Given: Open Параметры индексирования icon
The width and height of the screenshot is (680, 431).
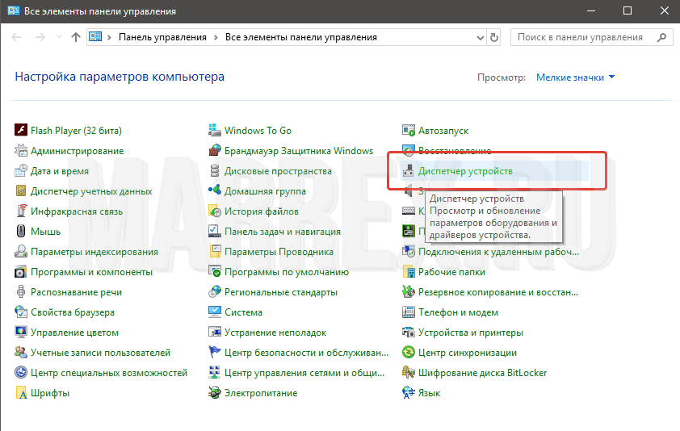Looking at the screenshot, I should click(x=21, y=252).
